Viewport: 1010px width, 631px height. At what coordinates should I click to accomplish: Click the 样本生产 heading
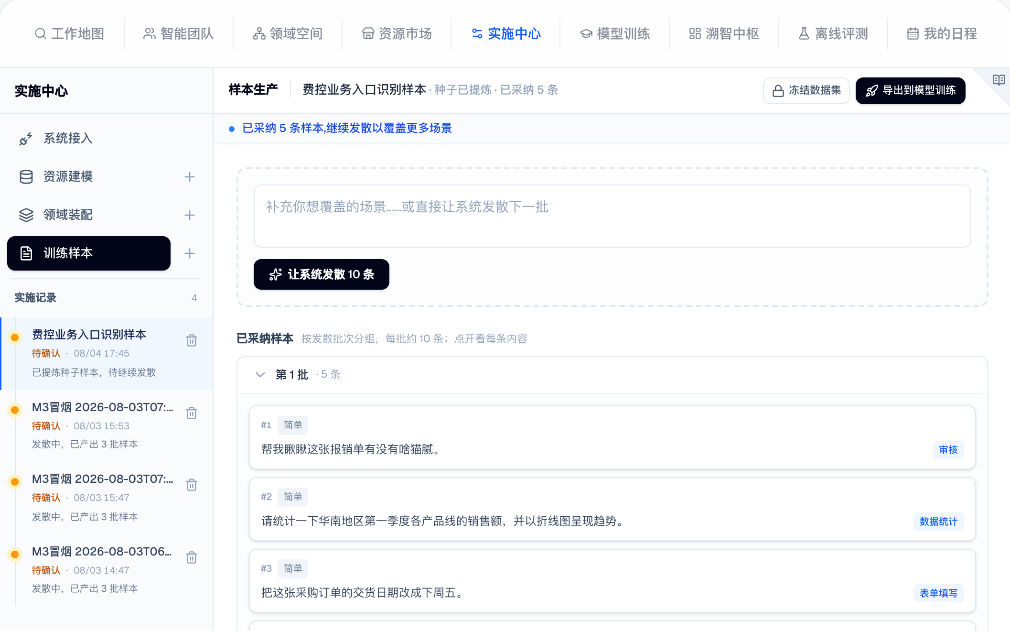point(253,90)
